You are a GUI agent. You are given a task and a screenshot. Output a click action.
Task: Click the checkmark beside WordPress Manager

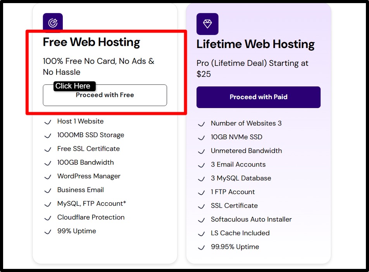point(48,177)
